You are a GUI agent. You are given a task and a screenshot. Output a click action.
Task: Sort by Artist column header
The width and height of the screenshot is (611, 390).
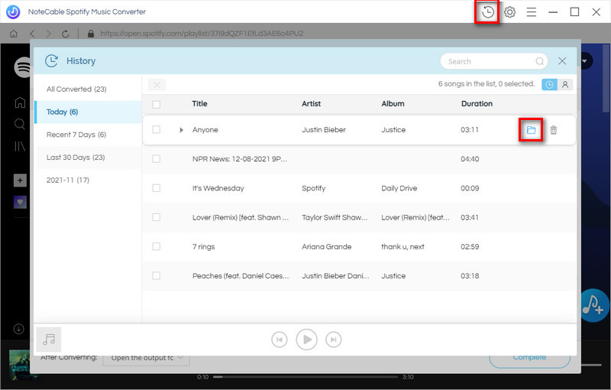coord(311,104)
